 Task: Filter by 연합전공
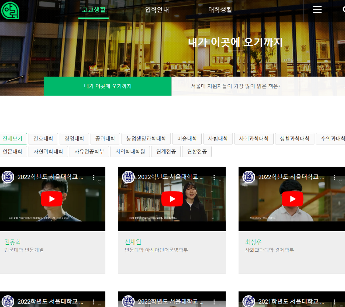tap(197, 152)
